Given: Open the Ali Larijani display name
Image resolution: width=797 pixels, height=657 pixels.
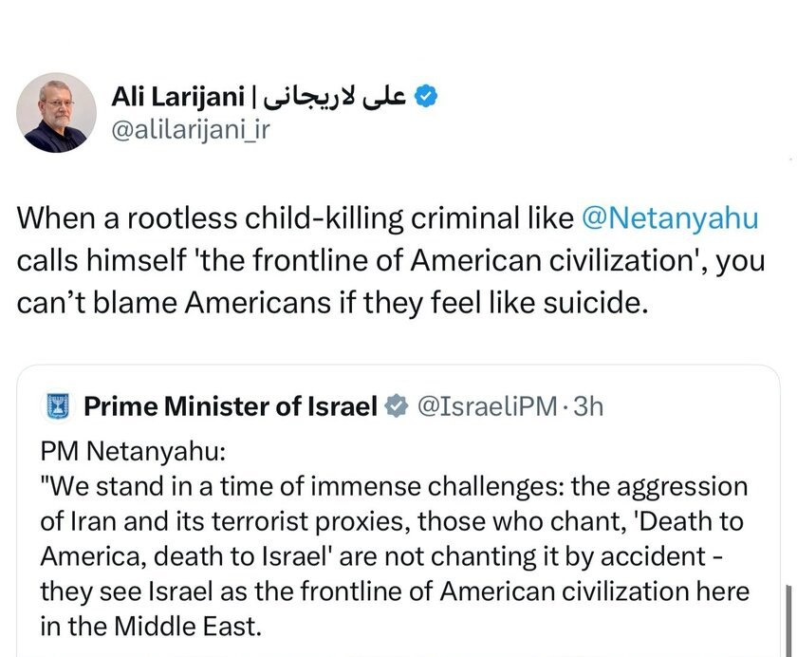Looking at the screenshot, I should 177,97.
